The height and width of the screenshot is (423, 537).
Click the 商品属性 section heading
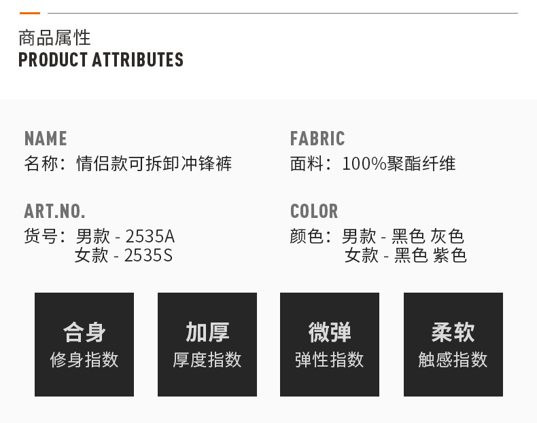54,37
